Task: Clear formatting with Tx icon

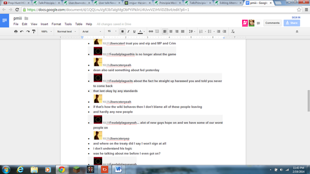Action: point(232,31)
